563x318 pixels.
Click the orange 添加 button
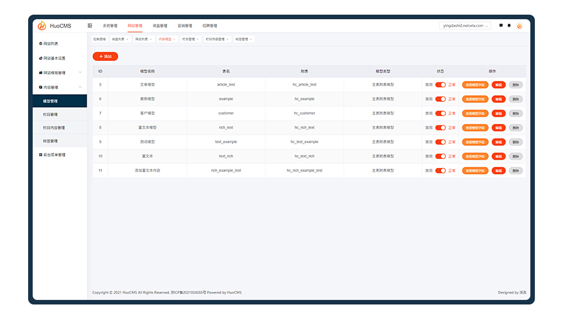[x=105, y=56]
